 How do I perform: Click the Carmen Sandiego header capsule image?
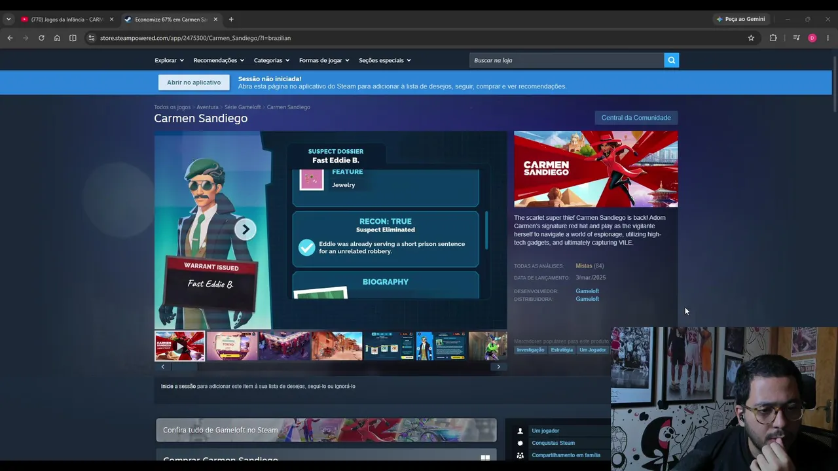point(596,169)
